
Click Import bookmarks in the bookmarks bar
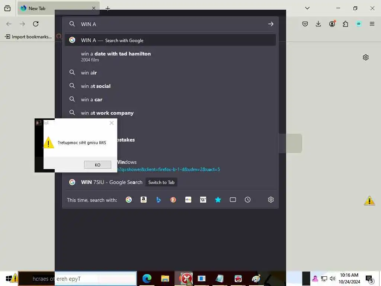click(28, 37)
